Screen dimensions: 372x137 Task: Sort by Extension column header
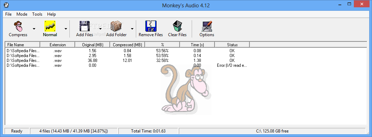pyautogui.click(x=58, y=45)
